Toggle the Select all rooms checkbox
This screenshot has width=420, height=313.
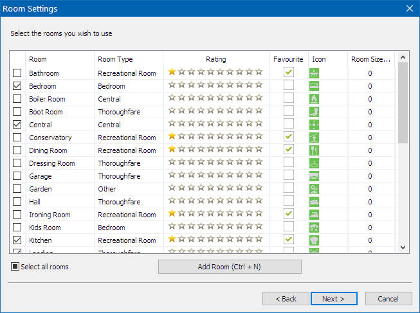[15, 267]
